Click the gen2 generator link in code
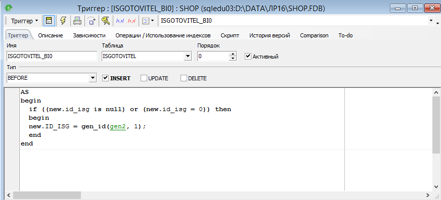The width and height of the screenshot is (441, 200). point(118,126)
